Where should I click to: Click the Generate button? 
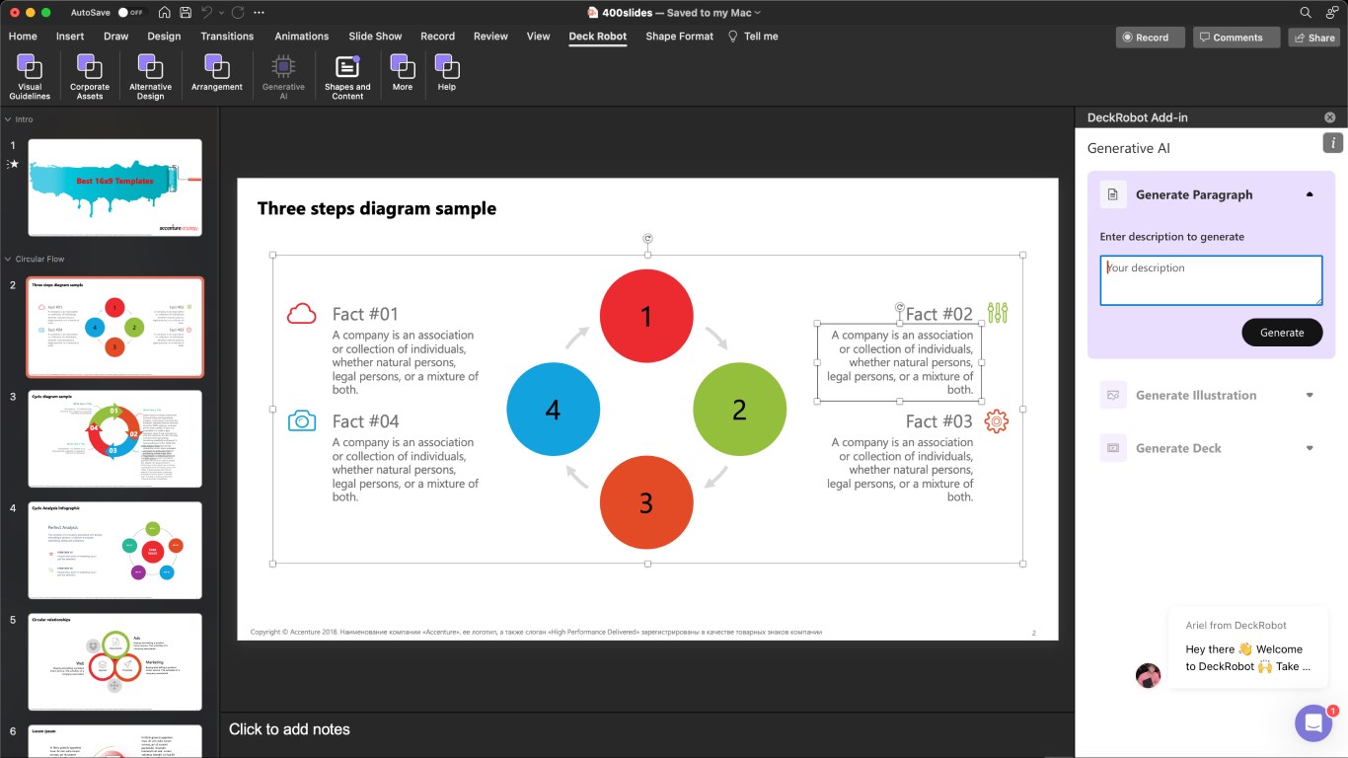(1282, 333)
